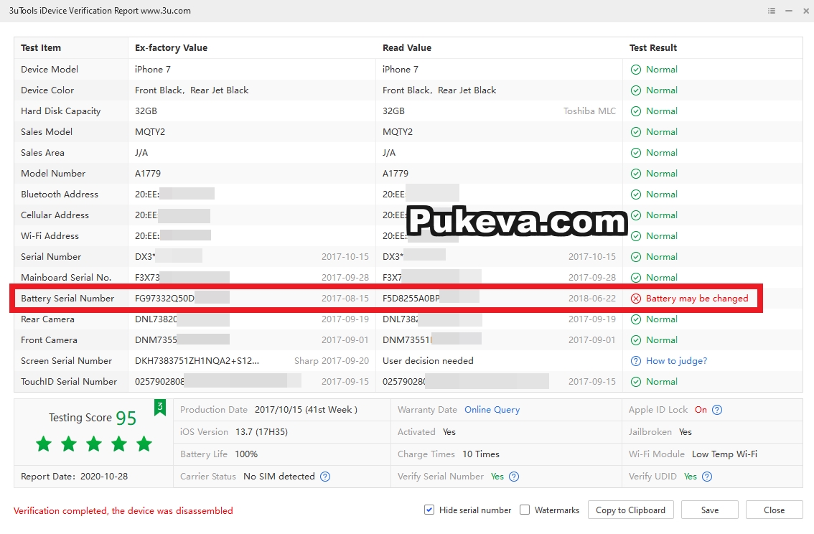Click the Sales Area normal check icon

pos(635,153)
